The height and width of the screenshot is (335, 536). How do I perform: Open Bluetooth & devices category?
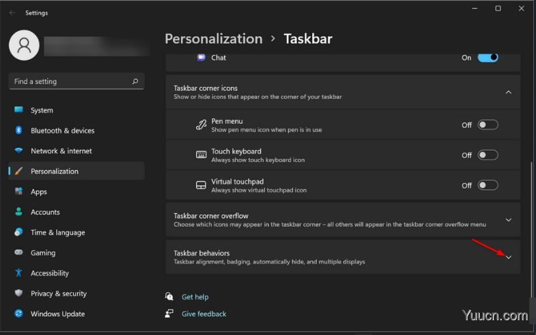(x=76, y=130)
